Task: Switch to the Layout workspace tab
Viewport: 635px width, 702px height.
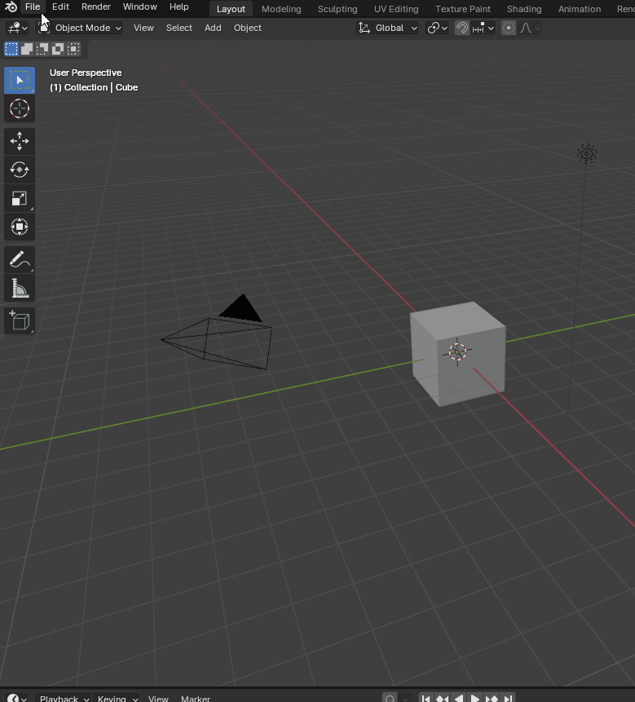Action: 231,9
